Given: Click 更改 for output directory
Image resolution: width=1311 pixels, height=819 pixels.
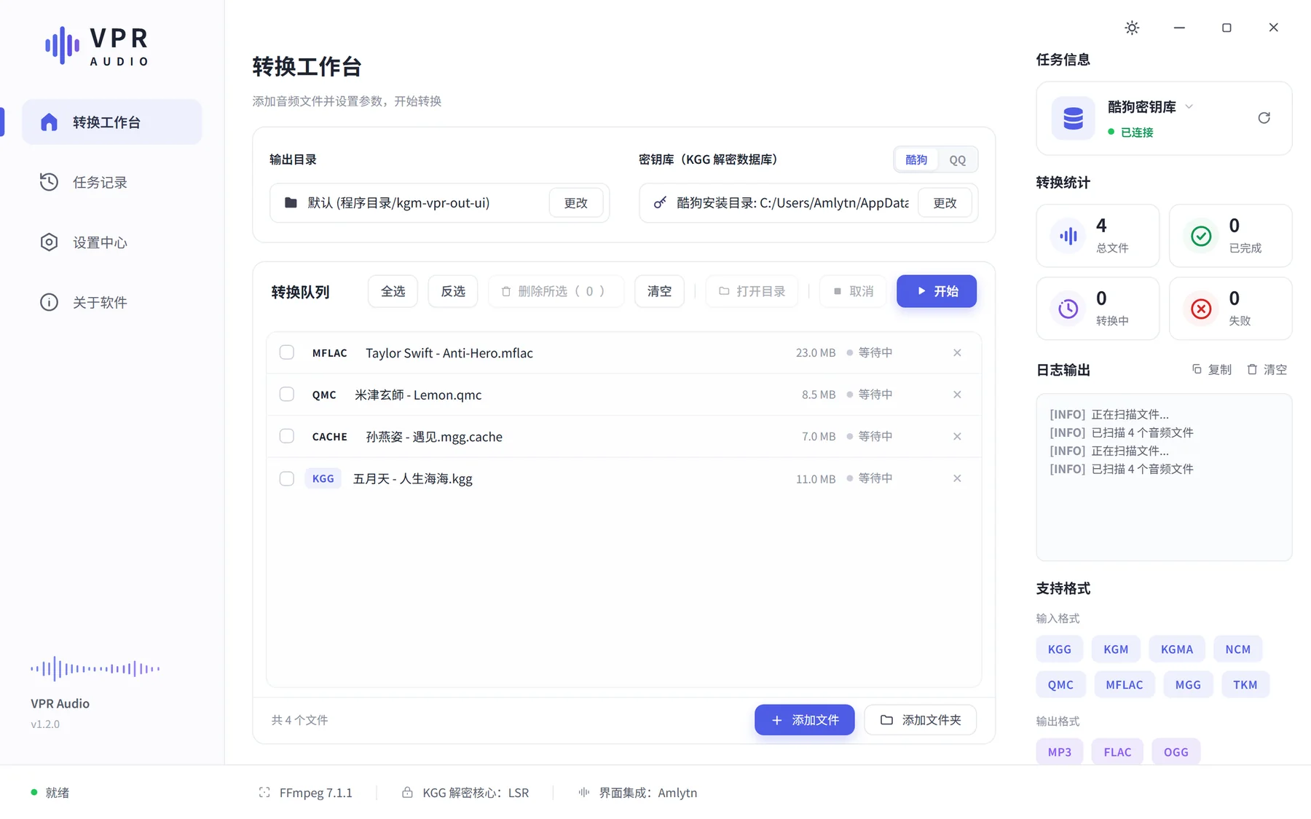Looking at the screenshot, I should (x=575, y=202).
